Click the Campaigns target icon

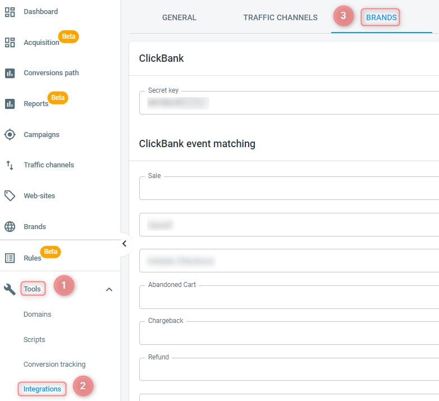(10, 135)
